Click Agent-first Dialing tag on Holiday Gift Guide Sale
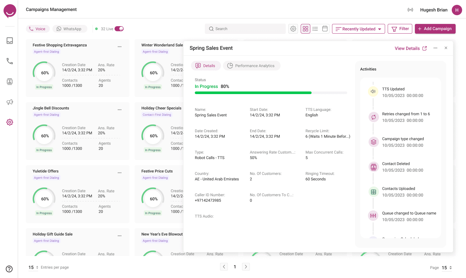Image resolution: width=466 pixels, height=278 pixels. [x=47, y=241]
